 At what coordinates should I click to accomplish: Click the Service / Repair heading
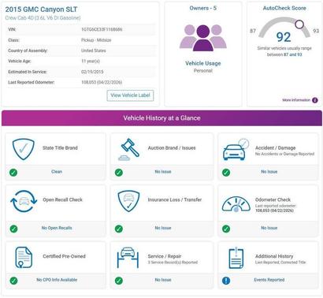tap(165, 256)
